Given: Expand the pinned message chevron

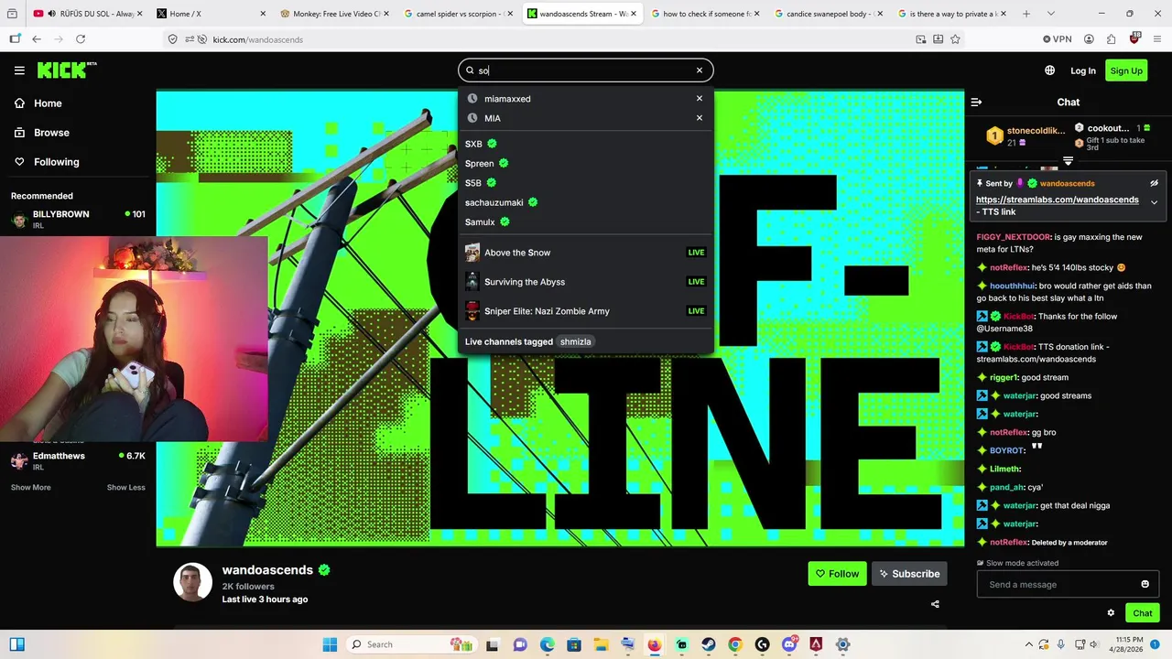Looking at the screenshot, I should [1154, 202].
